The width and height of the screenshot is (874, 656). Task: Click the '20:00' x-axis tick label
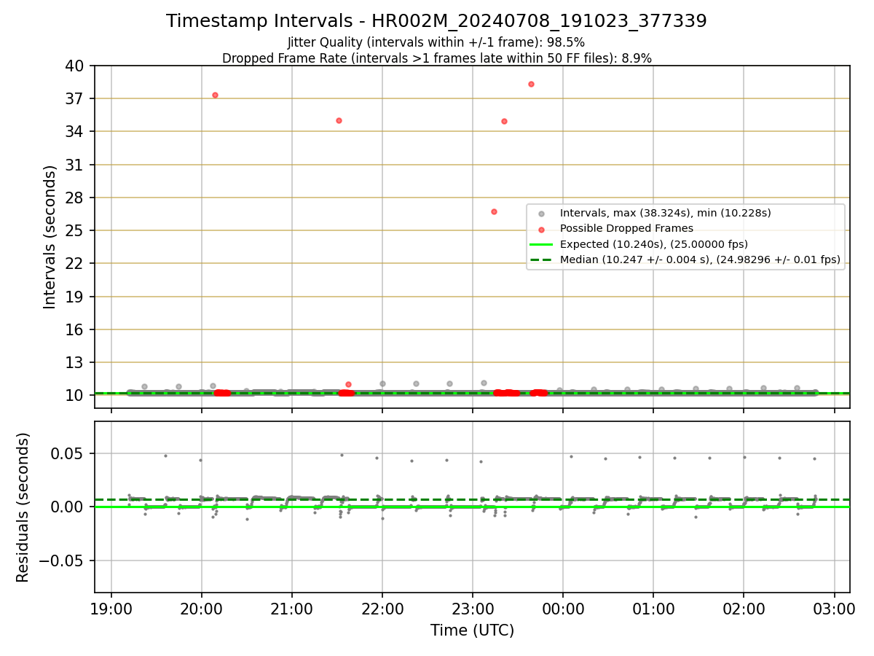pyautogui.click(x=202, y=609)
